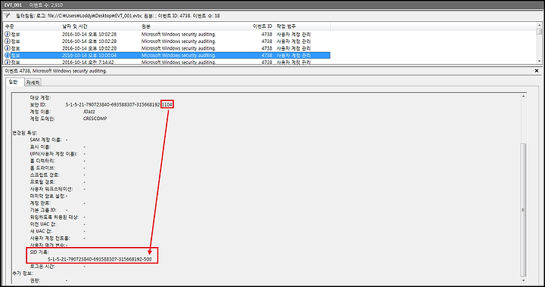Click the info icon of the 10:00:04 event
545x287 pixels.
pyautogui.click(x=8, y=55)
